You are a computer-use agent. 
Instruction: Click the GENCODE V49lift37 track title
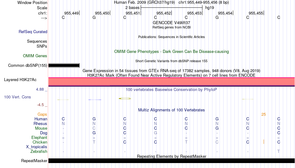pos(171,23)
